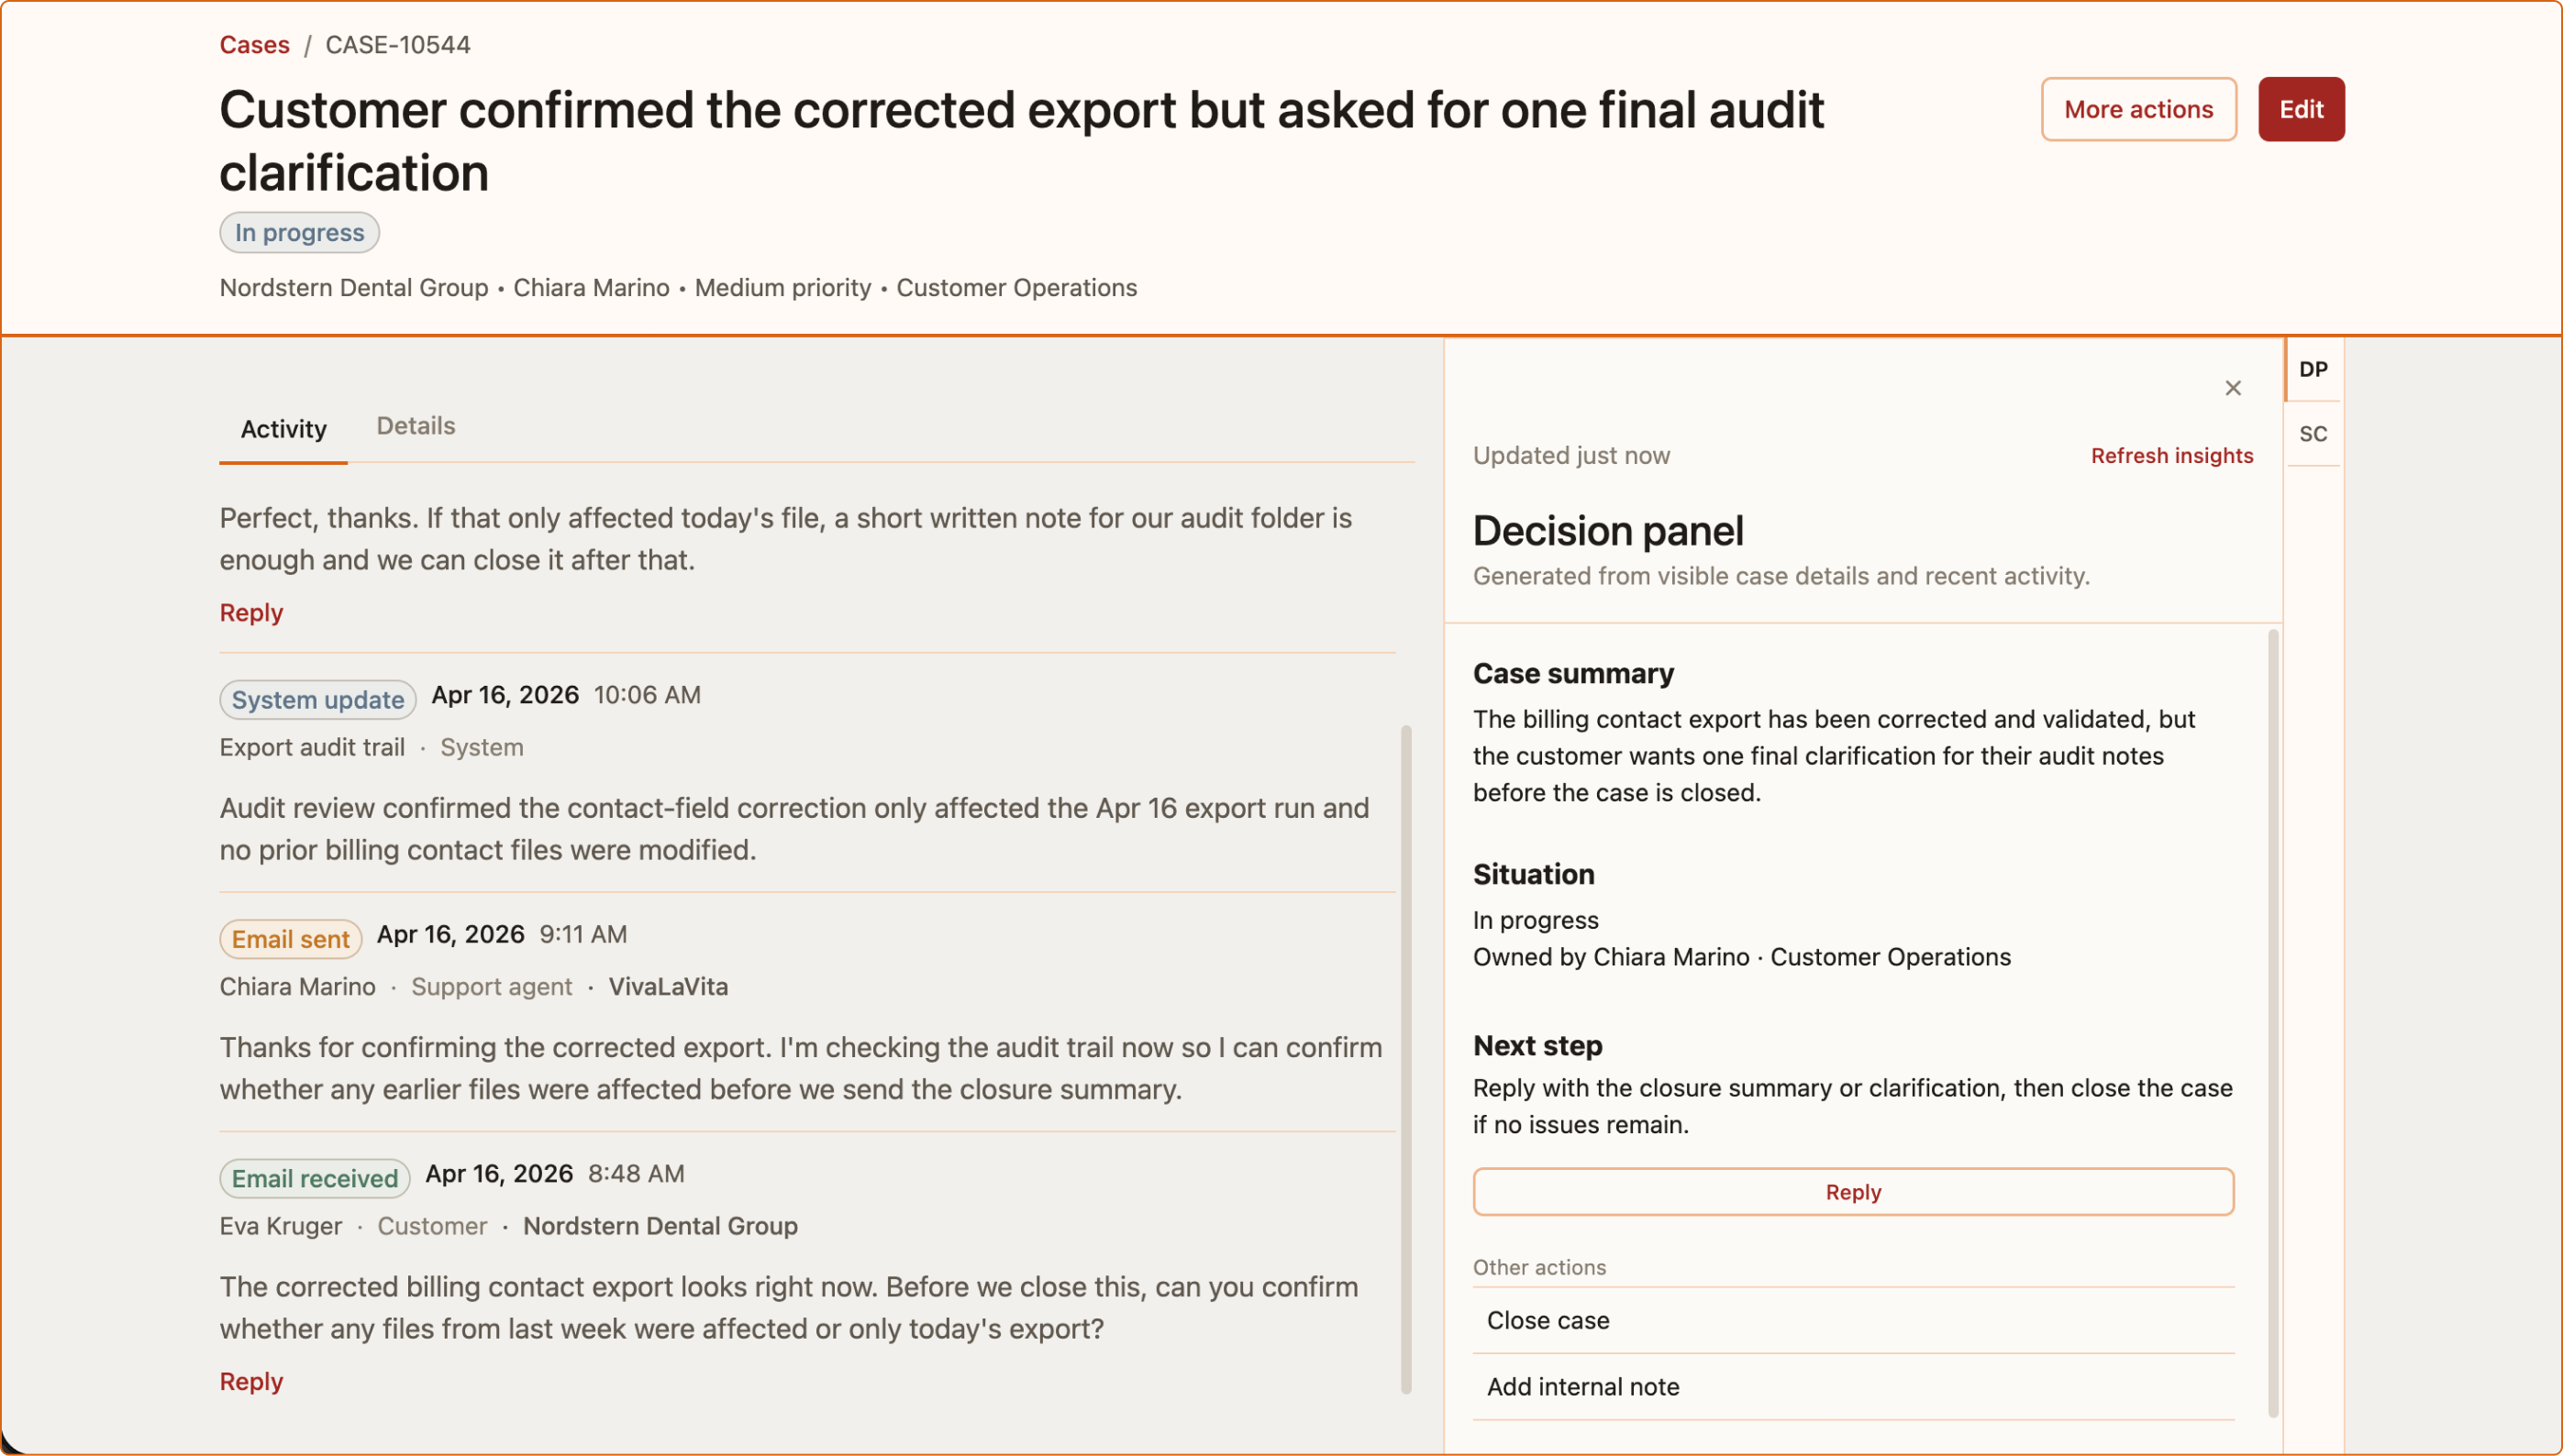Click the activity feed scrollbar
2563x1456 pixels.
coord(1405,1058)
